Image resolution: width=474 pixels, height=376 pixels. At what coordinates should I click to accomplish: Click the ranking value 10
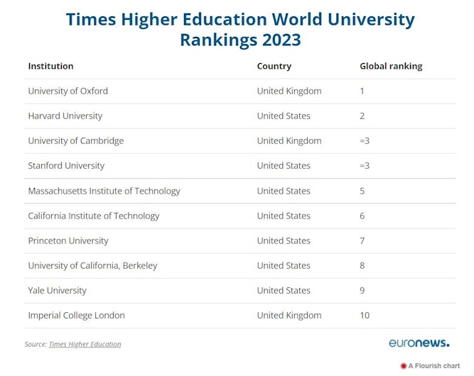coord(365,316)
